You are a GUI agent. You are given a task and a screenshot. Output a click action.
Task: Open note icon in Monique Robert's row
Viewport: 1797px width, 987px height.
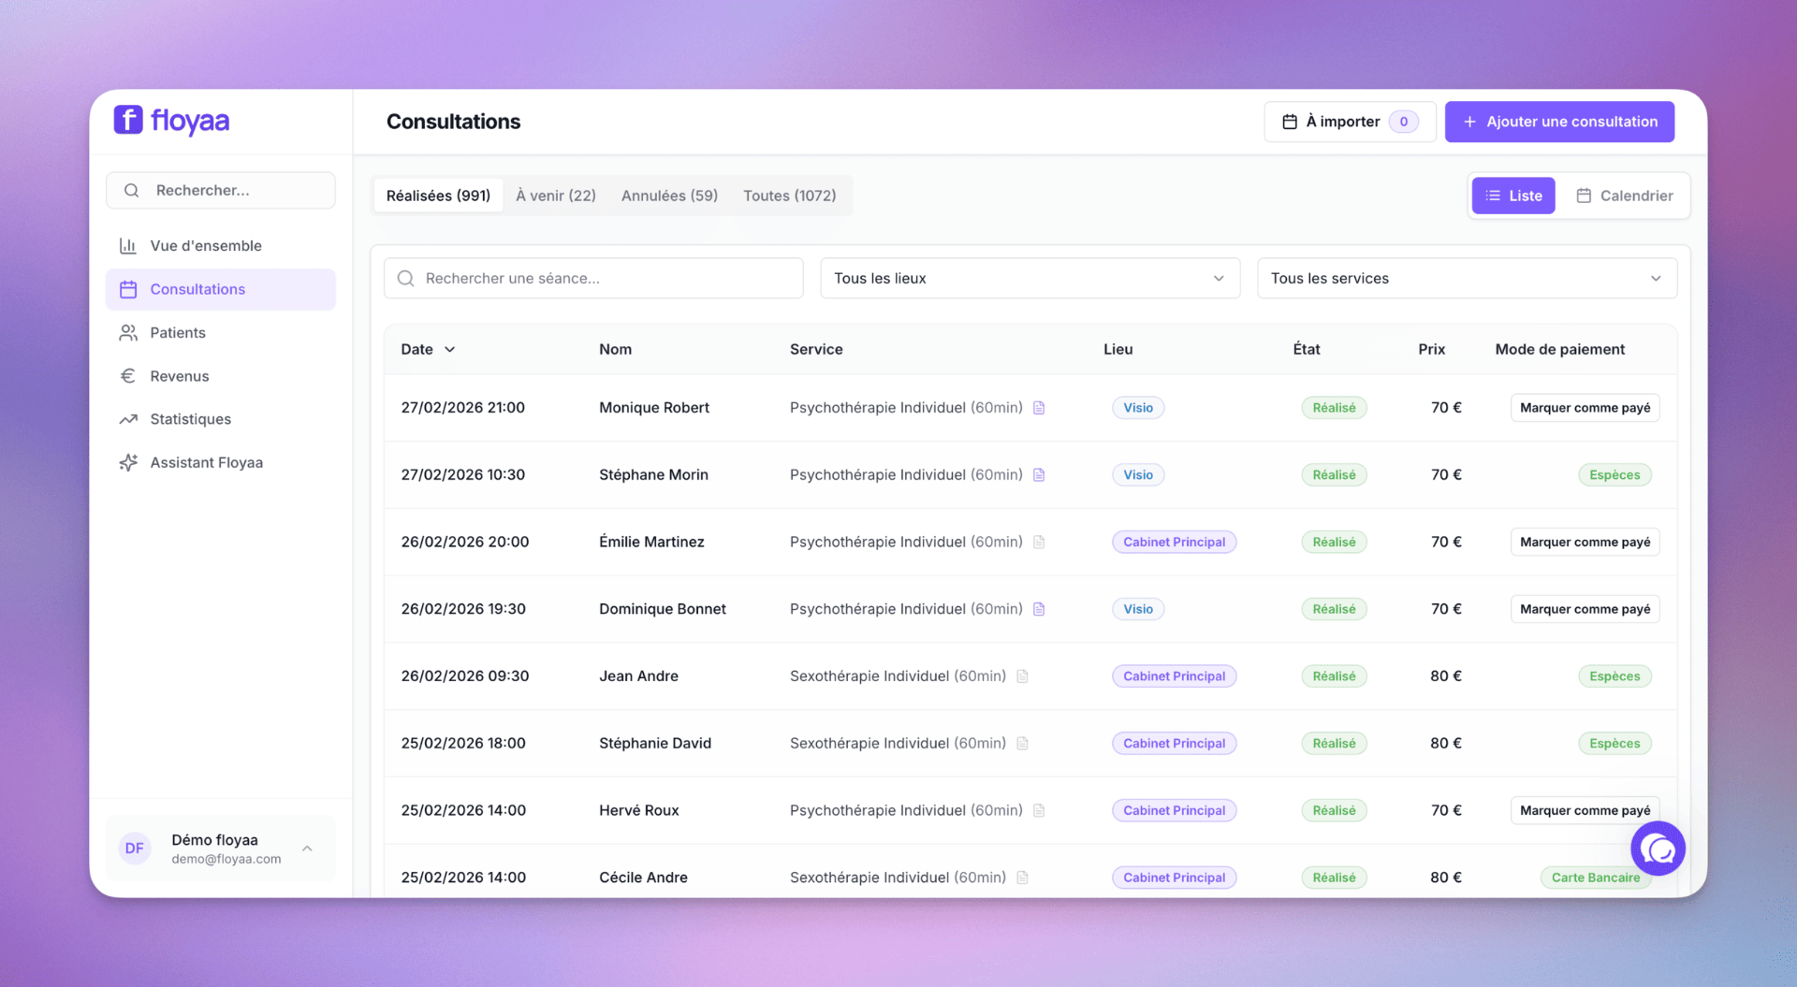[x=1039, y=408]
